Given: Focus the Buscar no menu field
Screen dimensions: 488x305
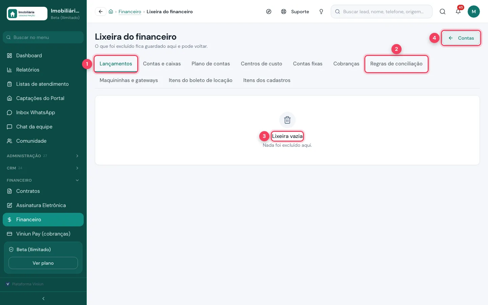Looking at the screenshot, I should pyautogui.click(x=43, y=37).
